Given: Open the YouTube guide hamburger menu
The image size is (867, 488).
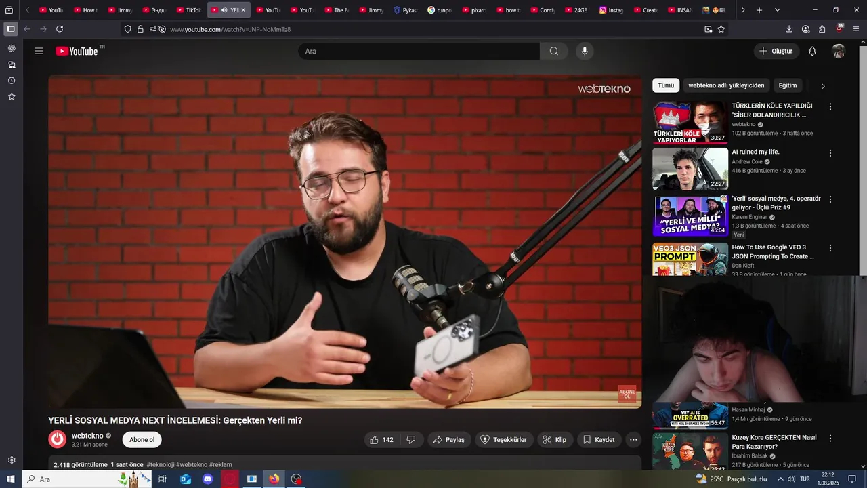Looking at the screenshot, I should 39,51.
